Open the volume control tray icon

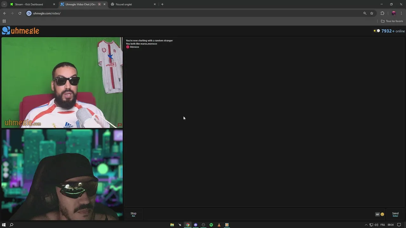pyautogui.click(x=376, y=225)
